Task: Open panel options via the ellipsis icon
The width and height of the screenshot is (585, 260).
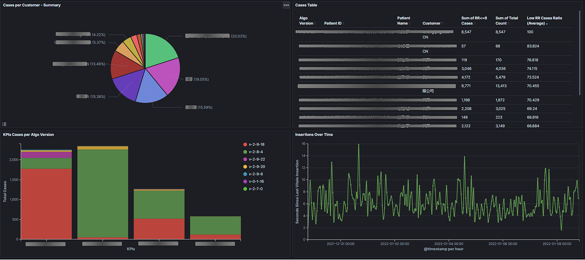Action: (x=286, y=5)
